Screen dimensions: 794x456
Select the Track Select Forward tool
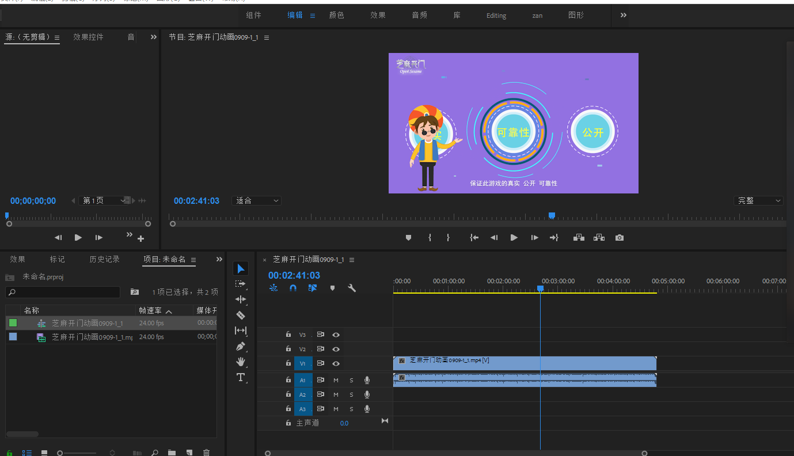(241, 284)
